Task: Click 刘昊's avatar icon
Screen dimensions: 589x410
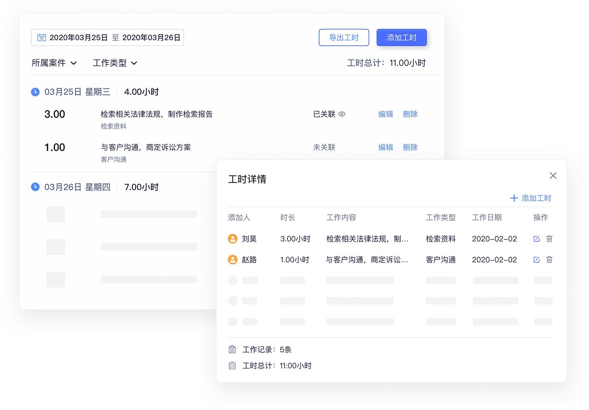Action: tap(233, 239)
